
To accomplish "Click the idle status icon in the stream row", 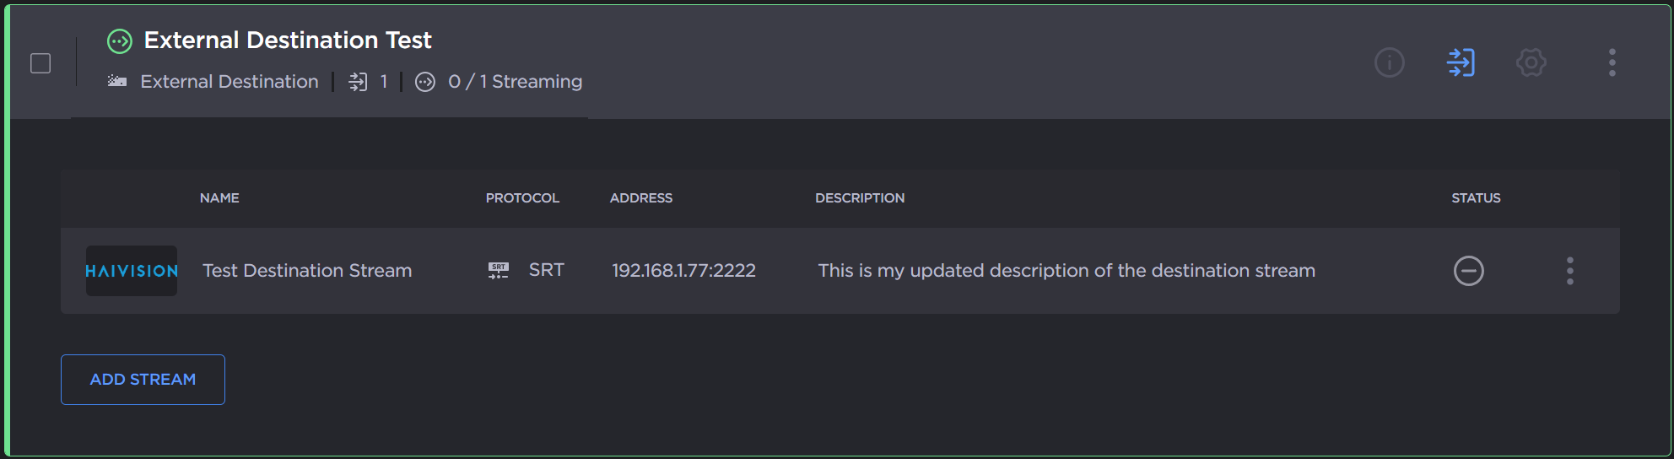I will 1468,271.
